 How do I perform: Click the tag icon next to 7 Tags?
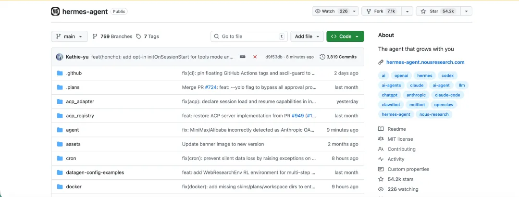(139, 37)
